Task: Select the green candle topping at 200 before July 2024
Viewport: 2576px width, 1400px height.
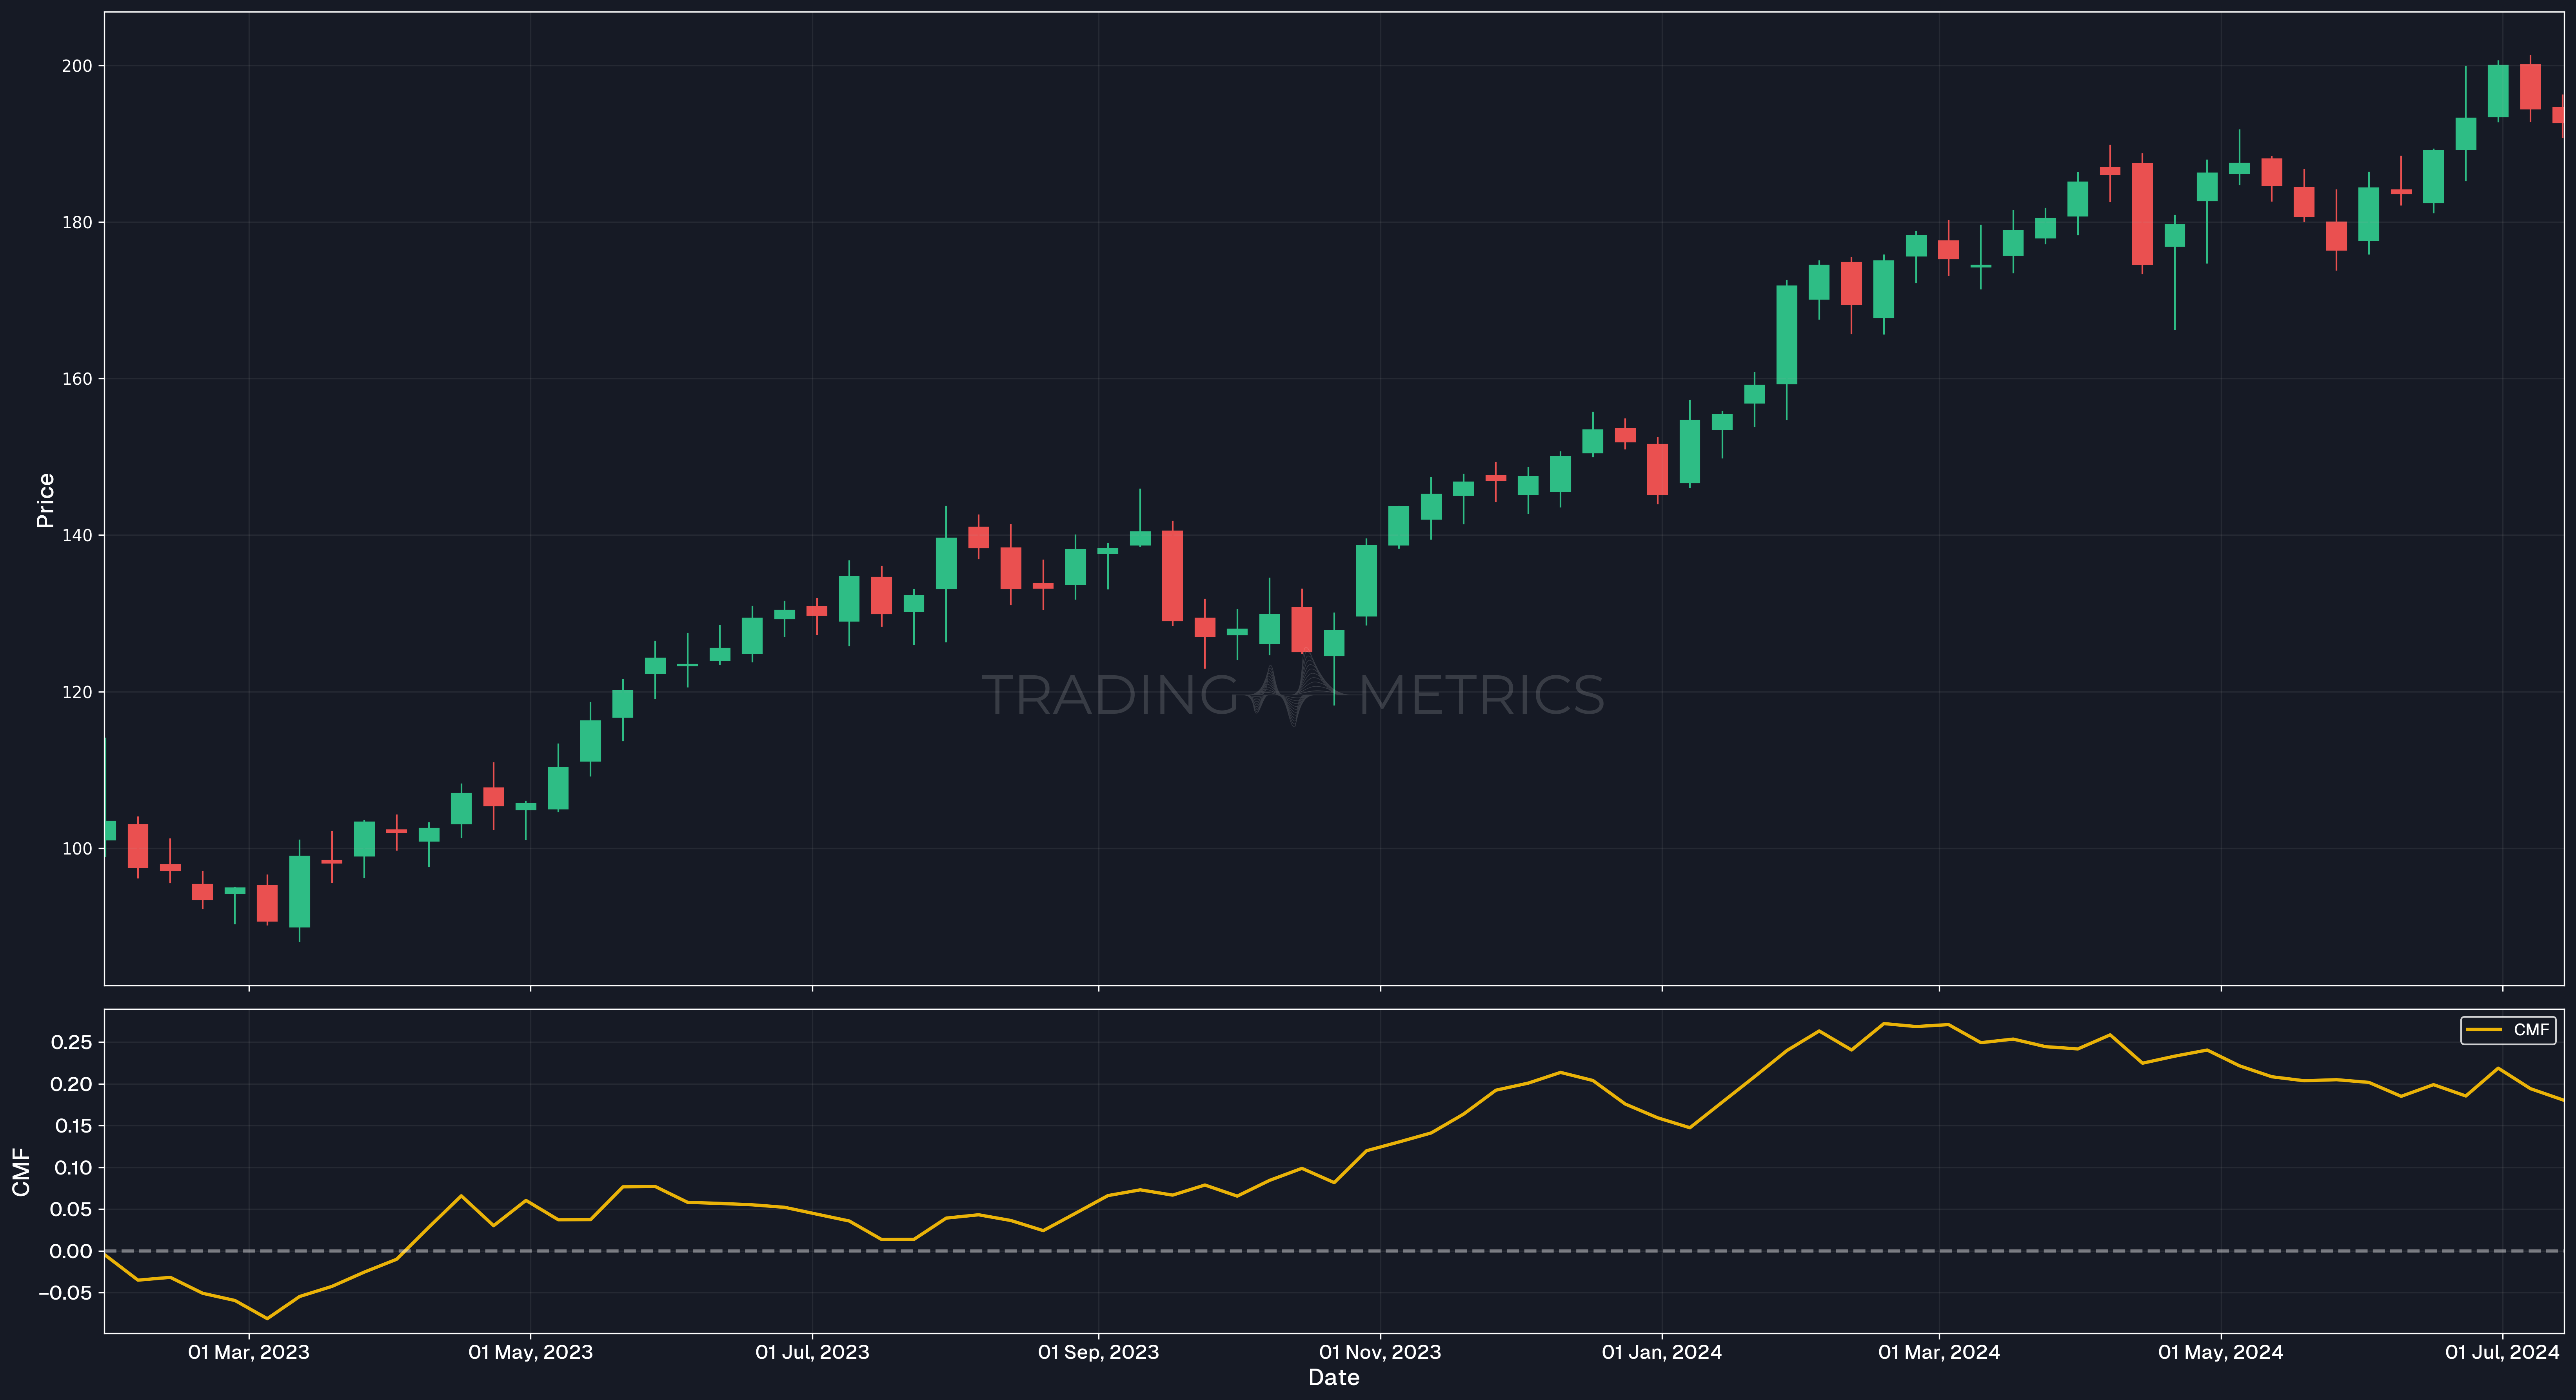Action: tap(2498, 91)
